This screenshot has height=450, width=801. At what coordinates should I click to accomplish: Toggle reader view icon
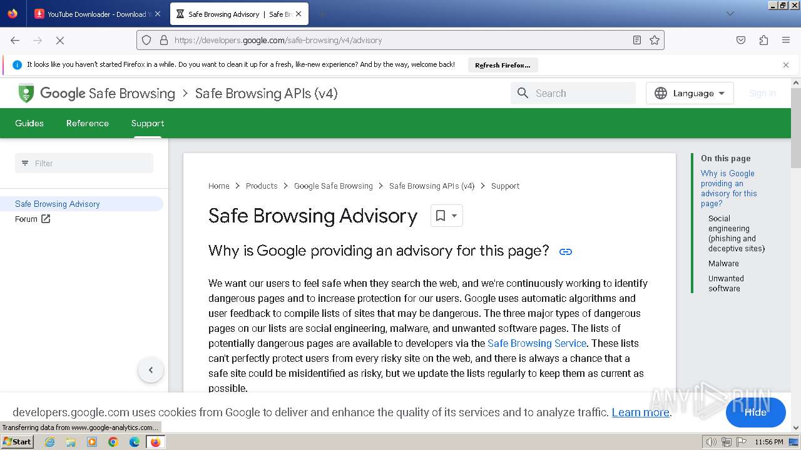(x=637, y=40)
